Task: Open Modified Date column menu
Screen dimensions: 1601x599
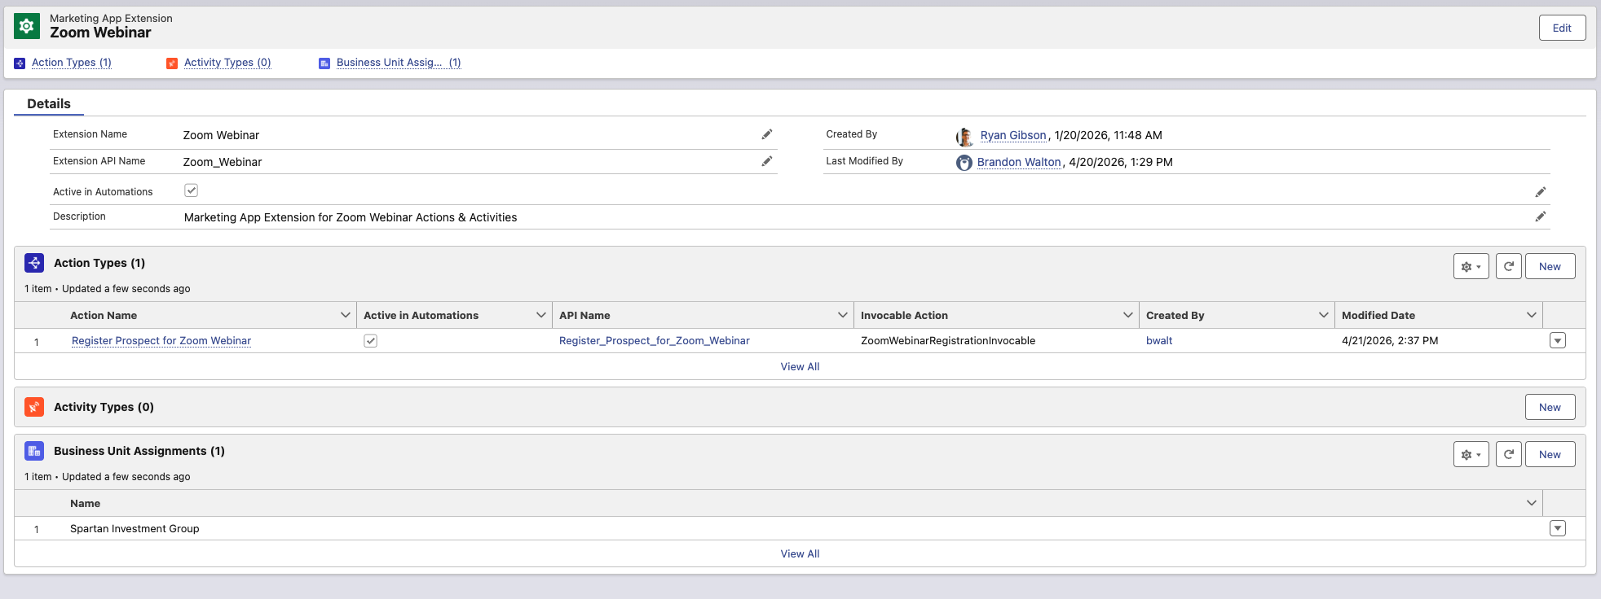Action: 1531,315
